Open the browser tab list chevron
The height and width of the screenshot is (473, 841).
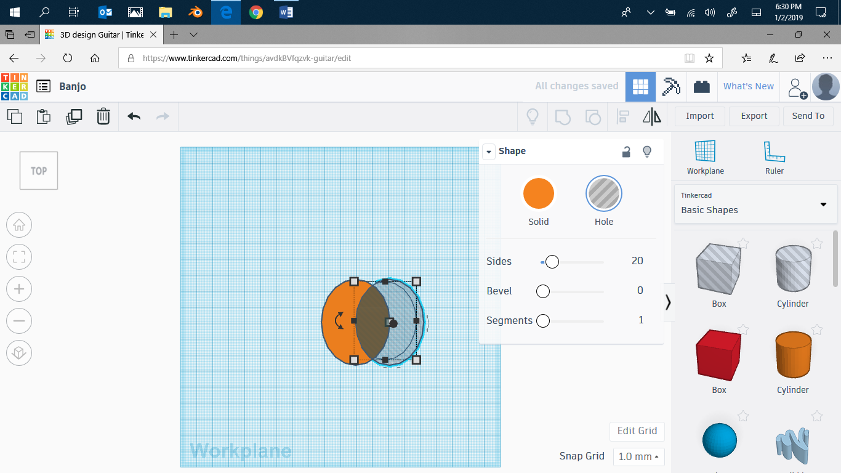tap(193, 35)
